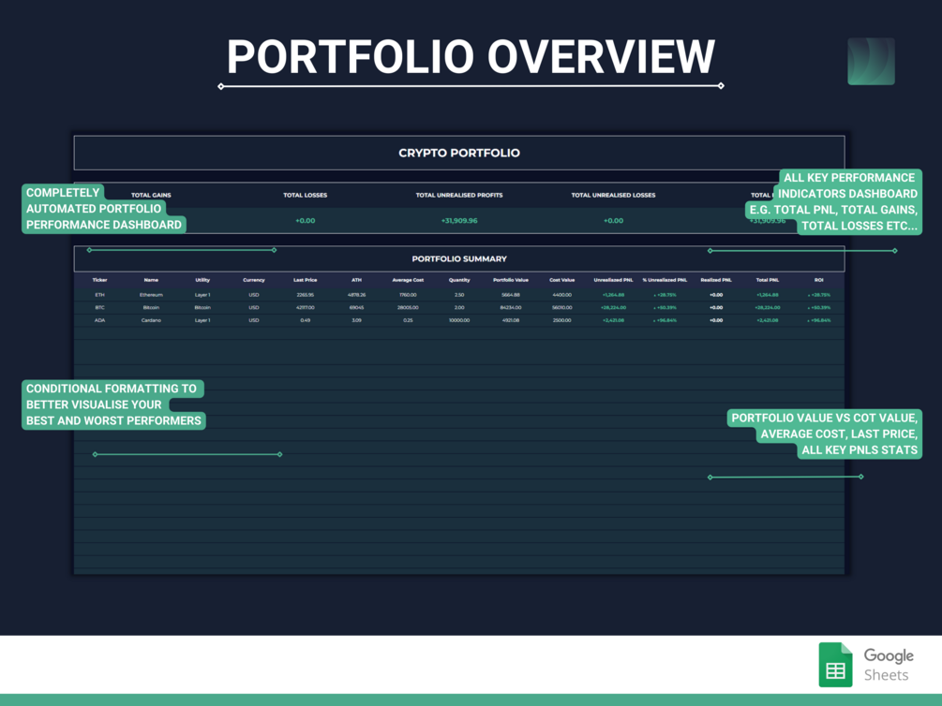Click the 4400.00 cost value cell
The width and height of the screenshot is (942, 706).
click(x=561, y=295)
